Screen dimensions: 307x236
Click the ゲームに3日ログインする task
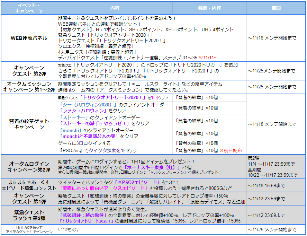pyautogui.click(x=84, y=143)
